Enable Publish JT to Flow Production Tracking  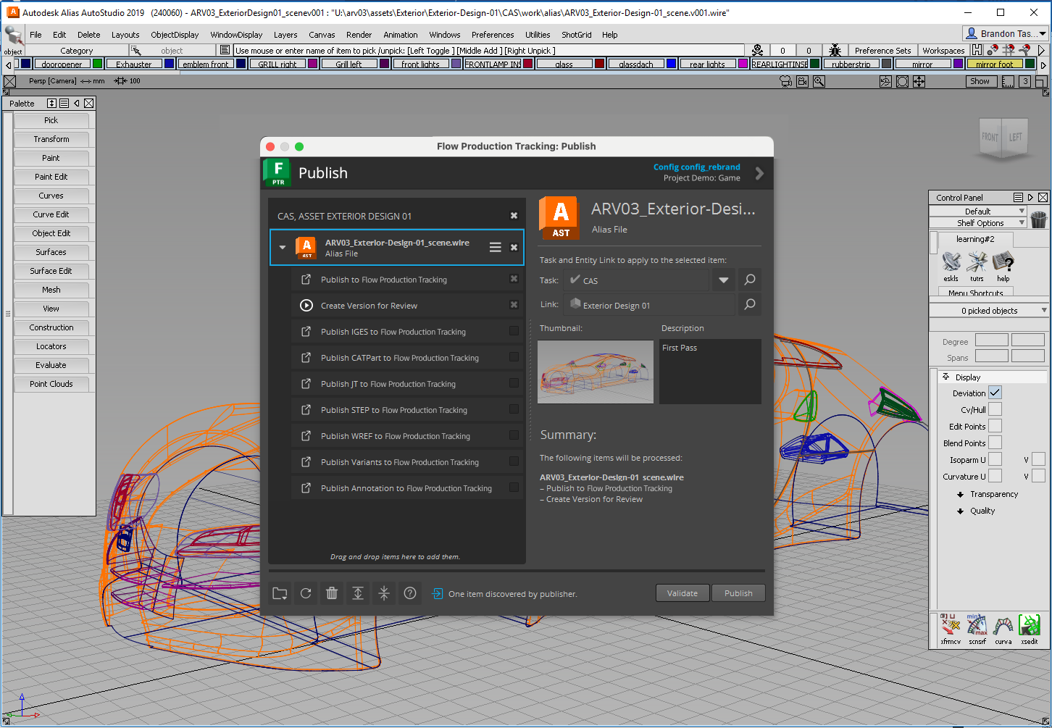(514, 383)
